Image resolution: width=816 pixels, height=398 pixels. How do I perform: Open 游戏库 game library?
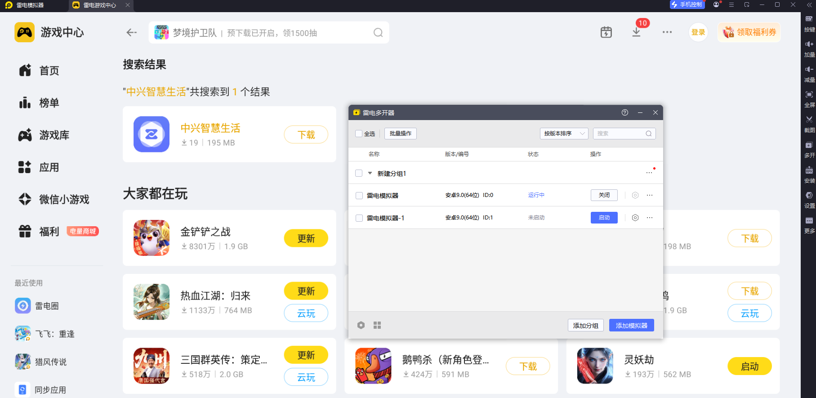click(x=44, y=135)
